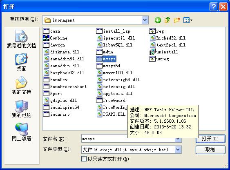The image size is (230, 170).
Task: Open My Computer (我的电脑) shortcut
Action: 21,109
